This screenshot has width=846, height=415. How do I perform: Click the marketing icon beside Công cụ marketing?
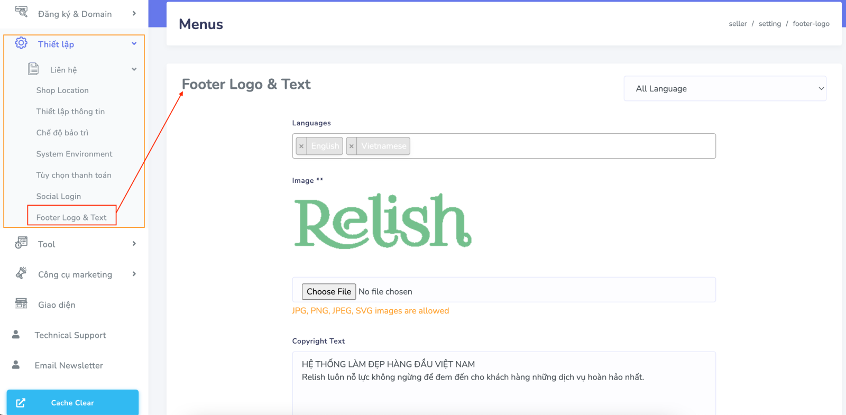21,273
